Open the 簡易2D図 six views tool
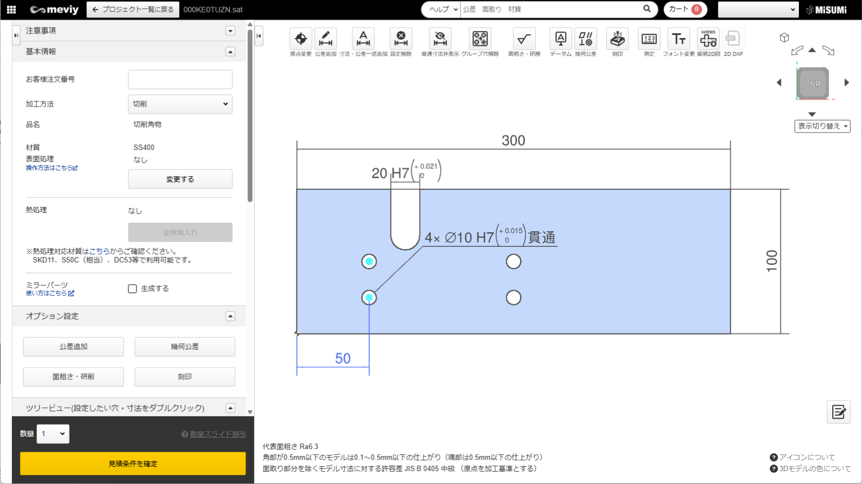 (708, 39)
